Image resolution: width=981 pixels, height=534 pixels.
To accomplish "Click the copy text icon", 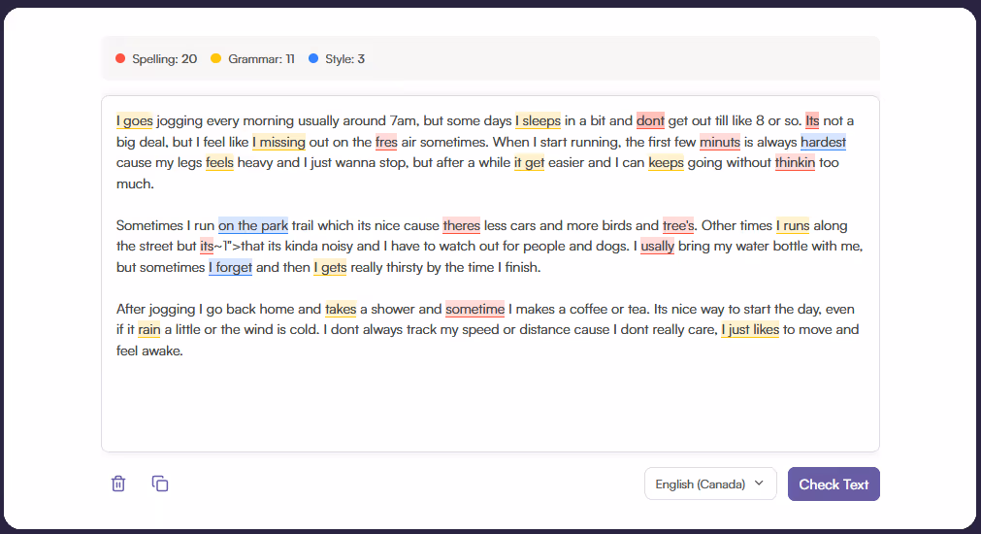I will tap(160, 484).
